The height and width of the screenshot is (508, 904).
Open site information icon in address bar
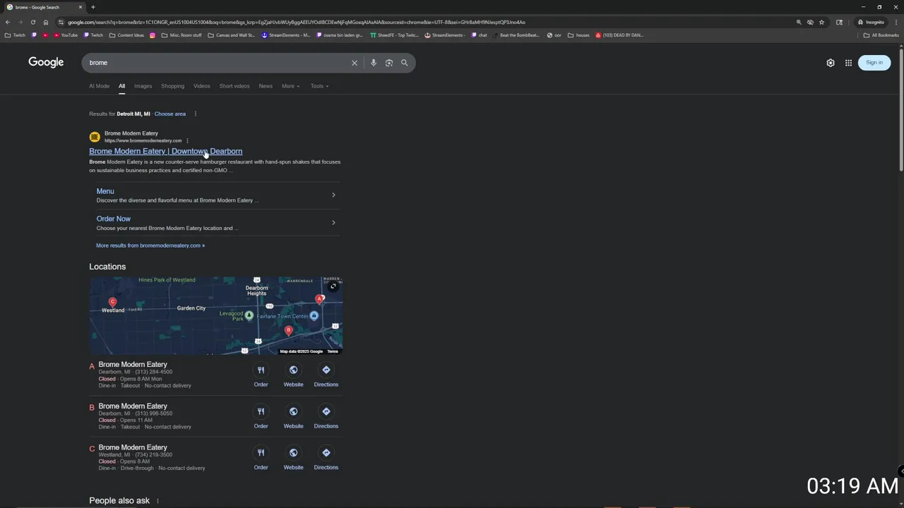click(61, 22)
